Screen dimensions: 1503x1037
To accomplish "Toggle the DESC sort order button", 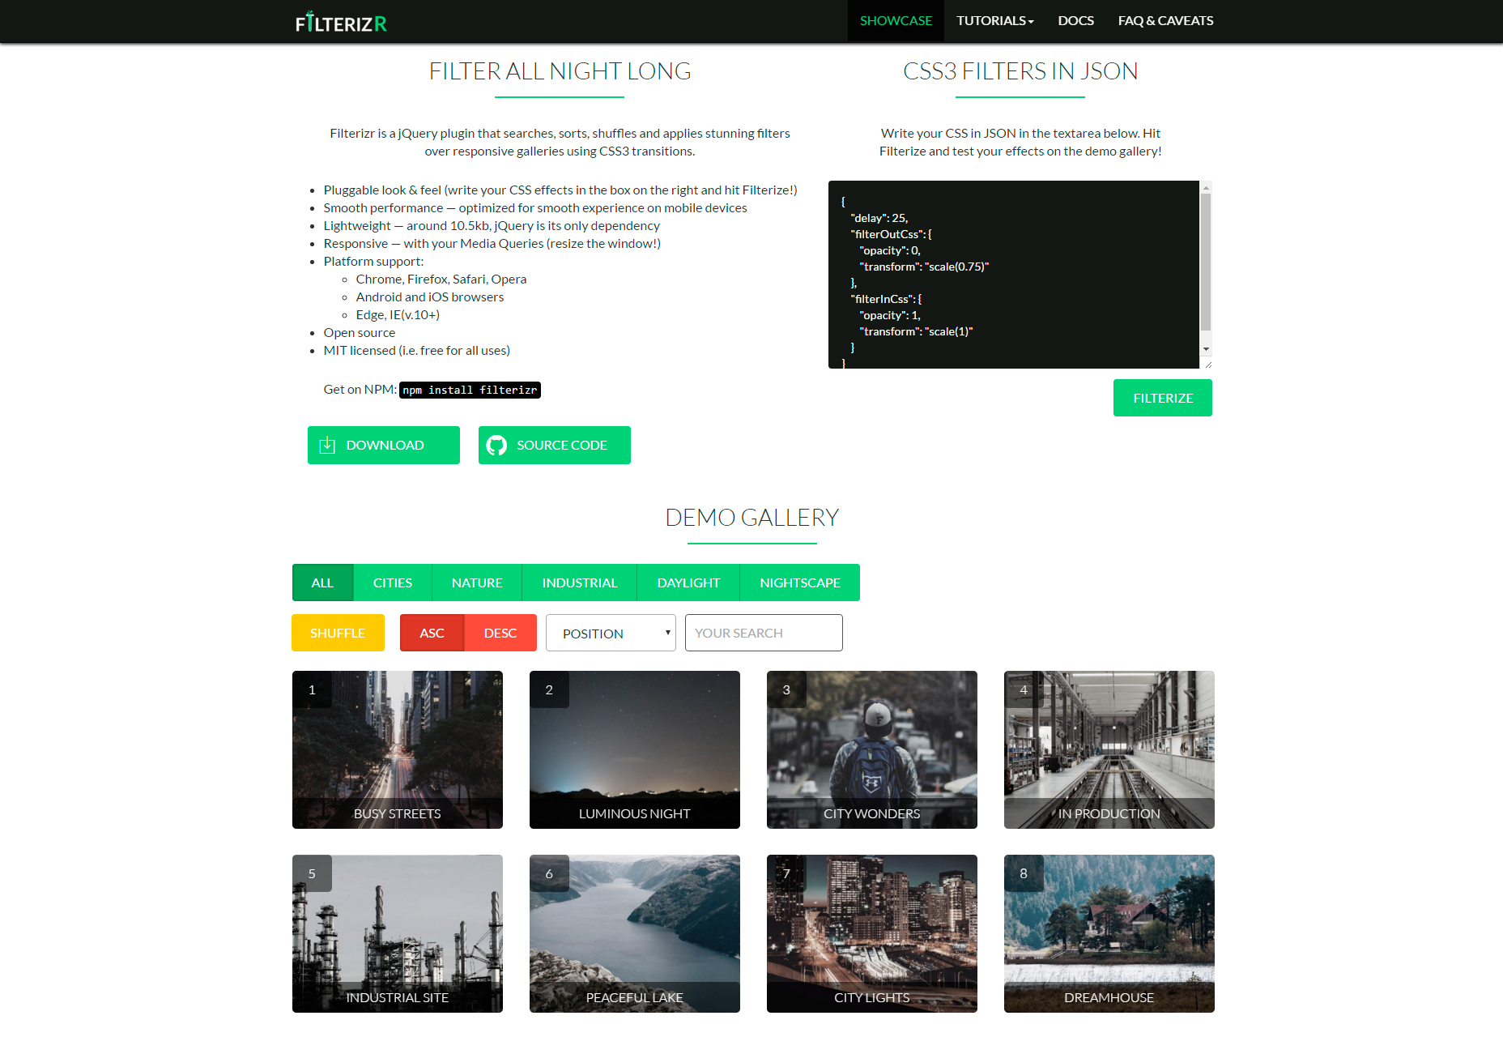I will [x=500, y=633].
